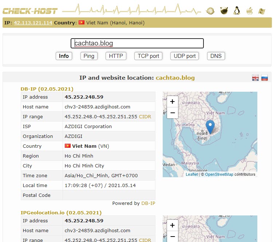The image size is (273, 242).
Task: Click the Linux penguin icon in header
Action: [x=237, y=11]
